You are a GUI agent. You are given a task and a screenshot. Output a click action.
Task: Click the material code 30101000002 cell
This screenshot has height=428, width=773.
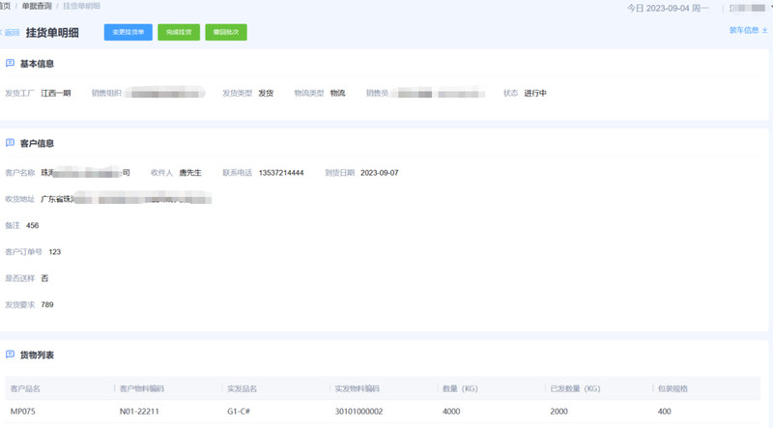click(358, 412)
